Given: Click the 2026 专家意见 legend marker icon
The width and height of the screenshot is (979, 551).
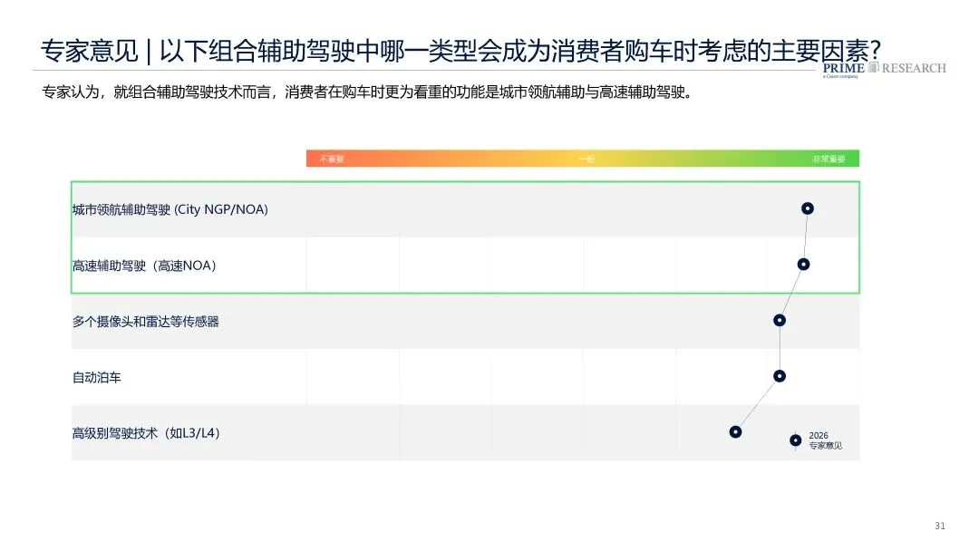Looking at the screenshot, I should pyautogui.click(x=795, y=440).
